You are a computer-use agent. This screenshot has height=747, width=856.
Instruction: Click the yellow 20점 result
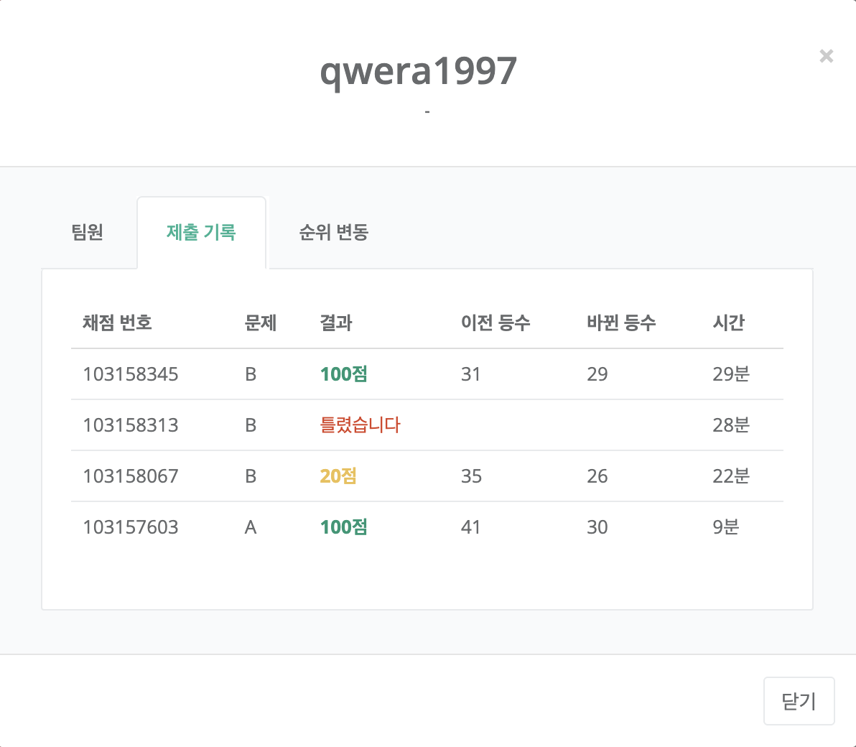pyautogui.click(x=338, y=476)
